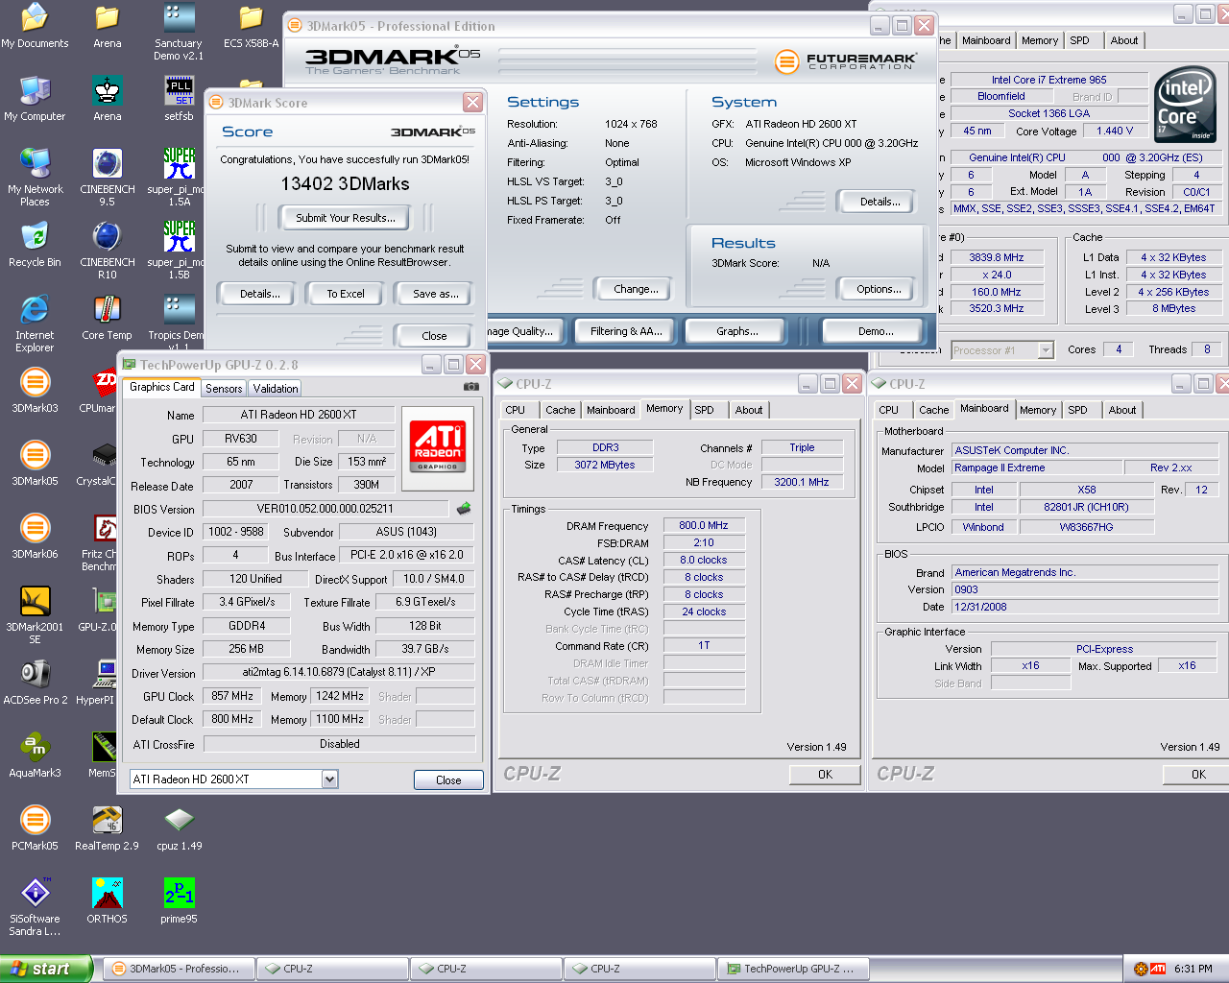Launch ACDSee Pro 2 shortcut
This screenshot has width=1229, height=983.
(x=35, y=683)
